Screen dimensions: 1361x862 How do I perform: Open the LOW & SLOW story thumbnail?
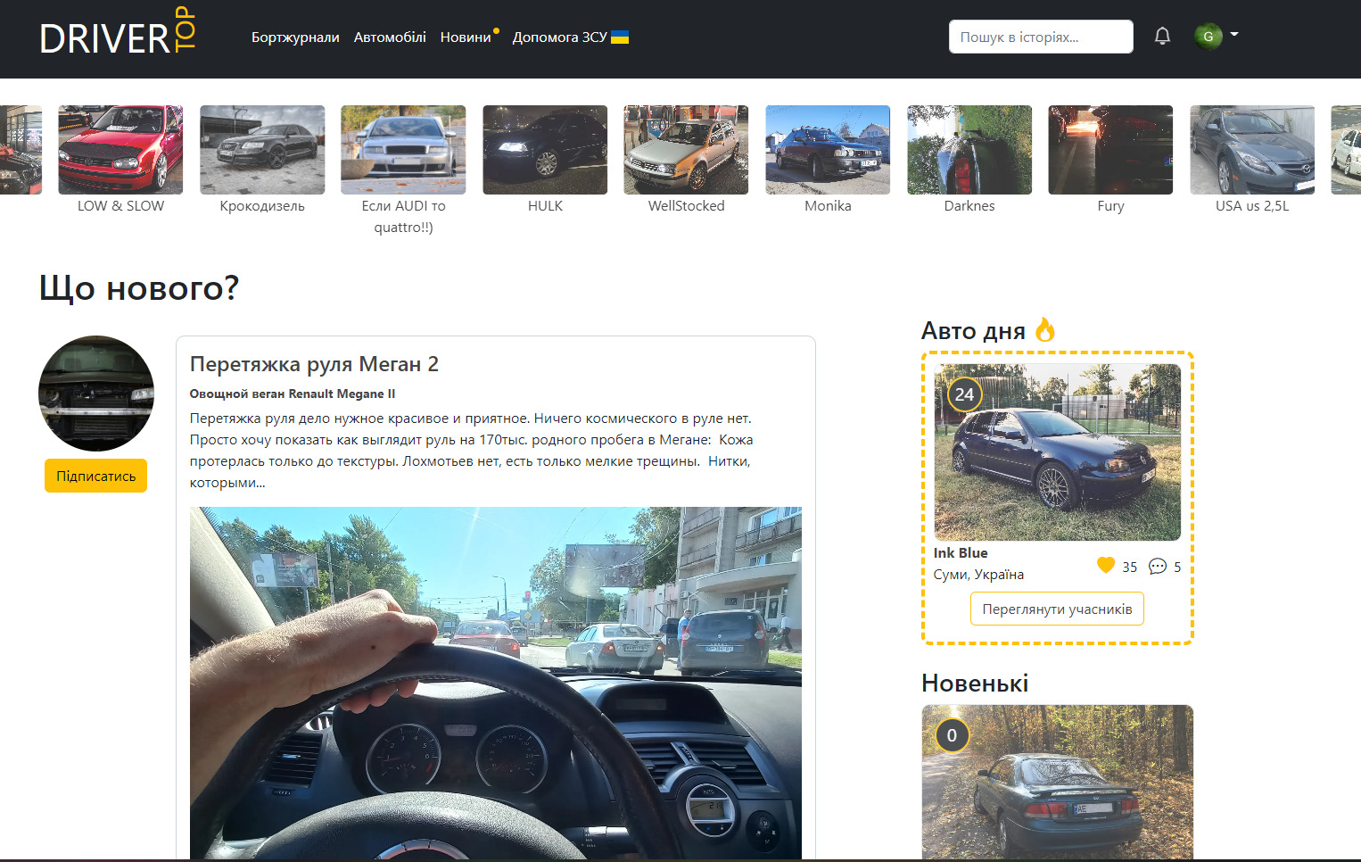[x=120, y=150]
